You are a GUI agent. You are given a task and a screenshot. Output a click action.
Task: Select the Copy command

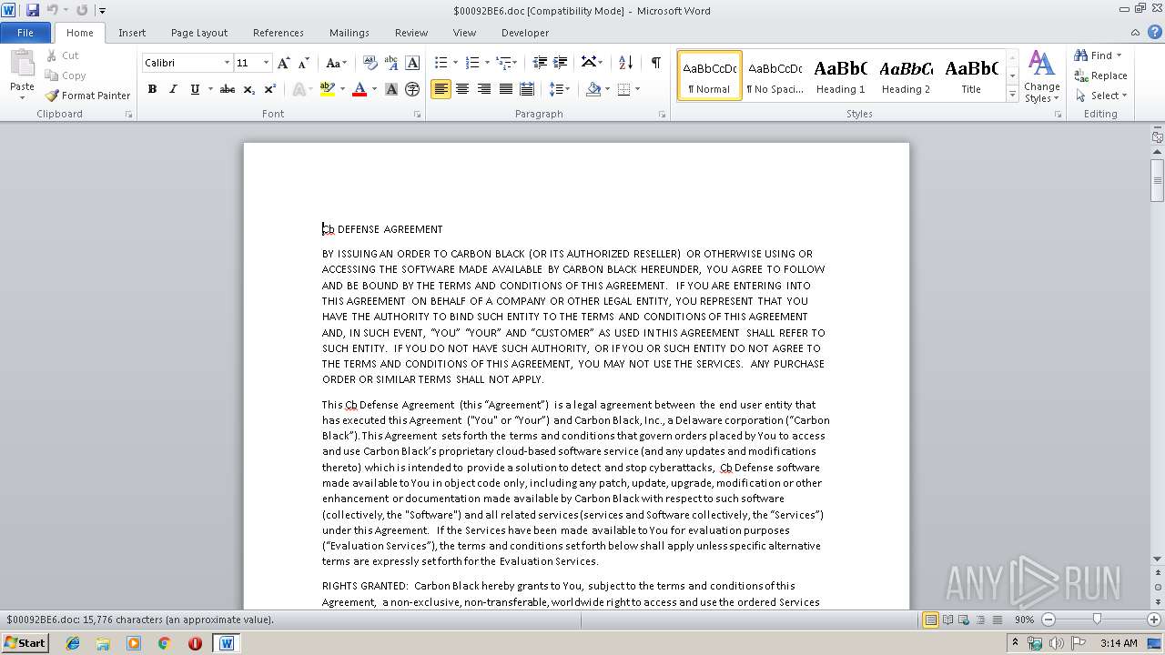coord(66,76)
